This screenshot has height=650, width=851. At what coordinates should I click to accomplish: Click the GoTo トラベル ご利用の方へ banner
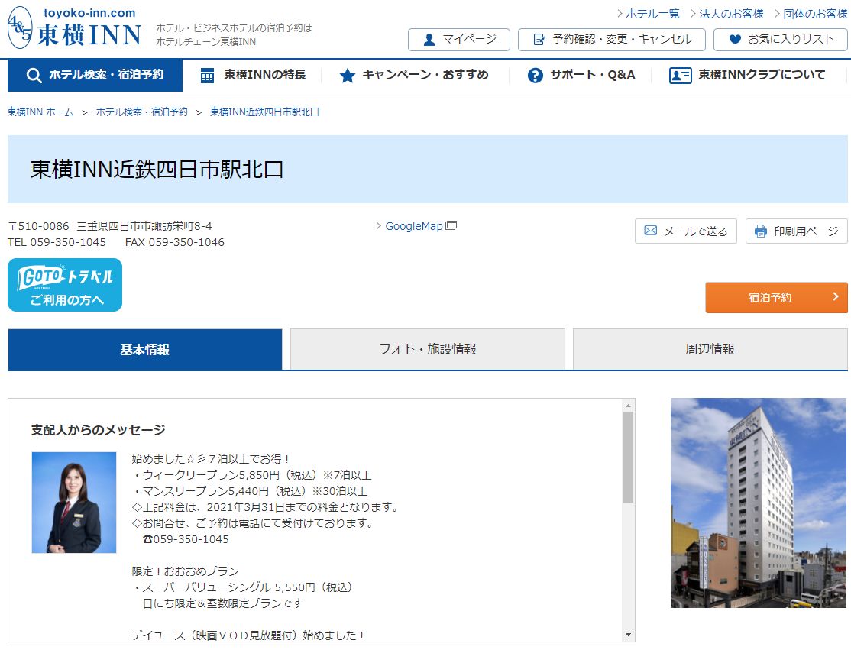tap(65, 285)
